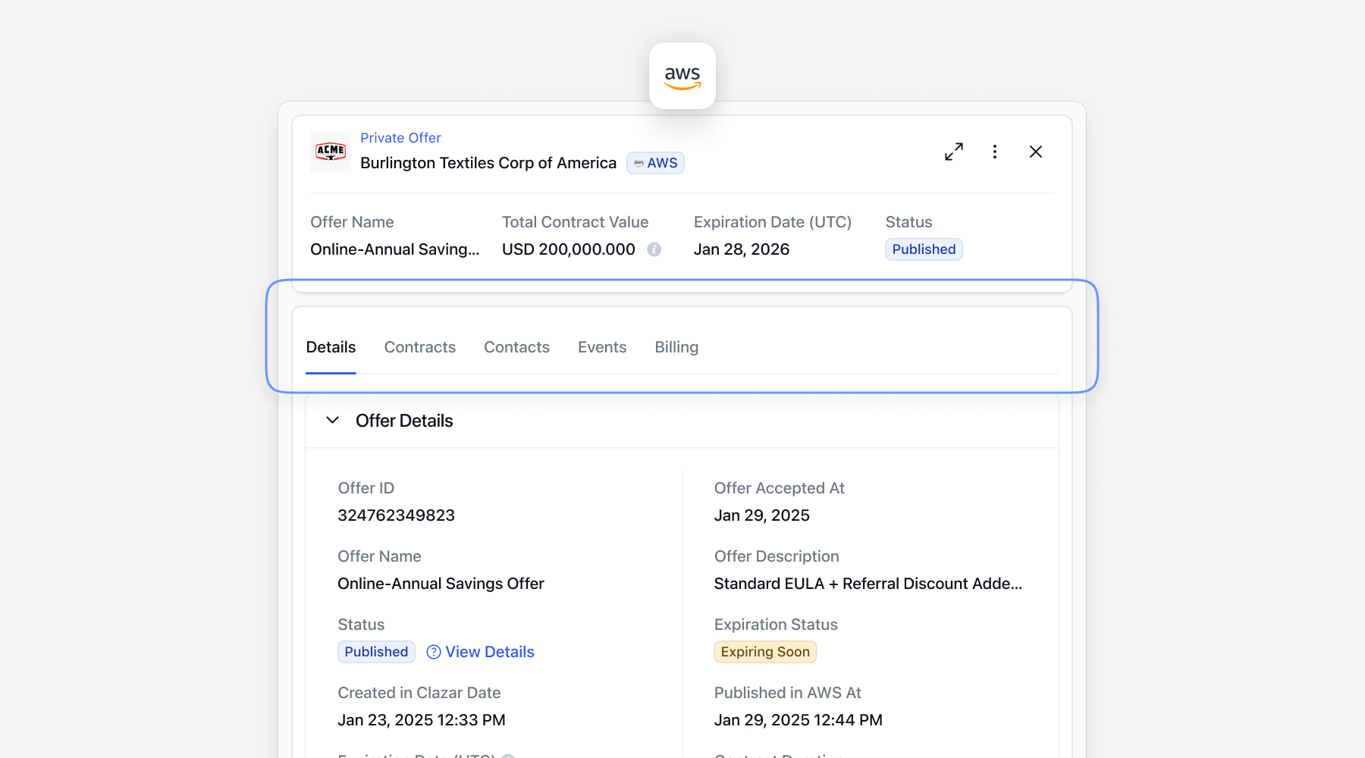Click the Published badge in header summary
Viewport: 1365px width, 758px height.
click(924, 249)
